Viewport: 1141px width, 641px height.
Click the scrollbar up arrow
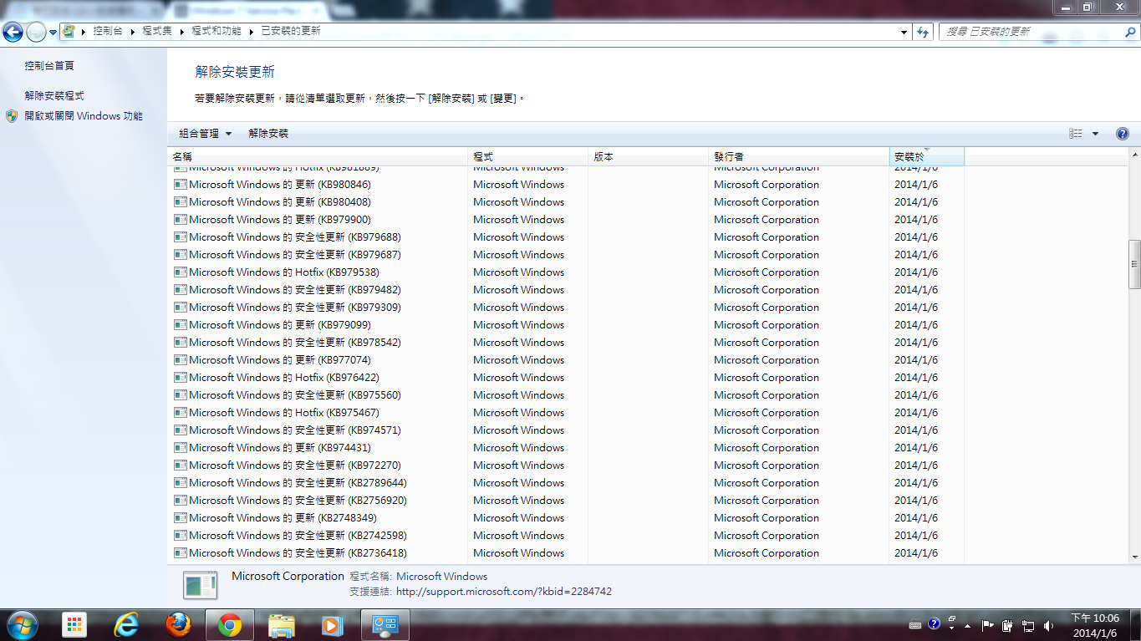1134,155
